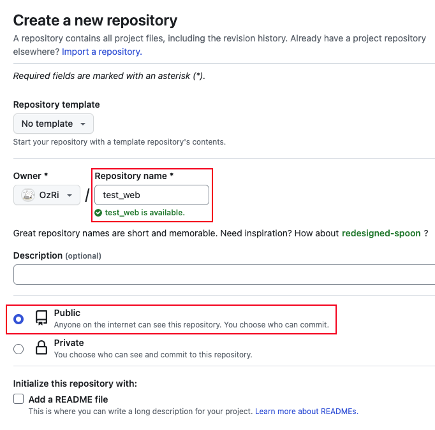Click the Public repository book icon
Viewport: 435px width, 430px height.
click(x=41, y=317)
